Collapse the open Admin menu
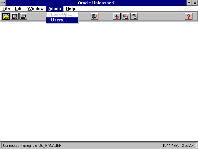Screen dimensions: 198x149 tap(55, 9)
